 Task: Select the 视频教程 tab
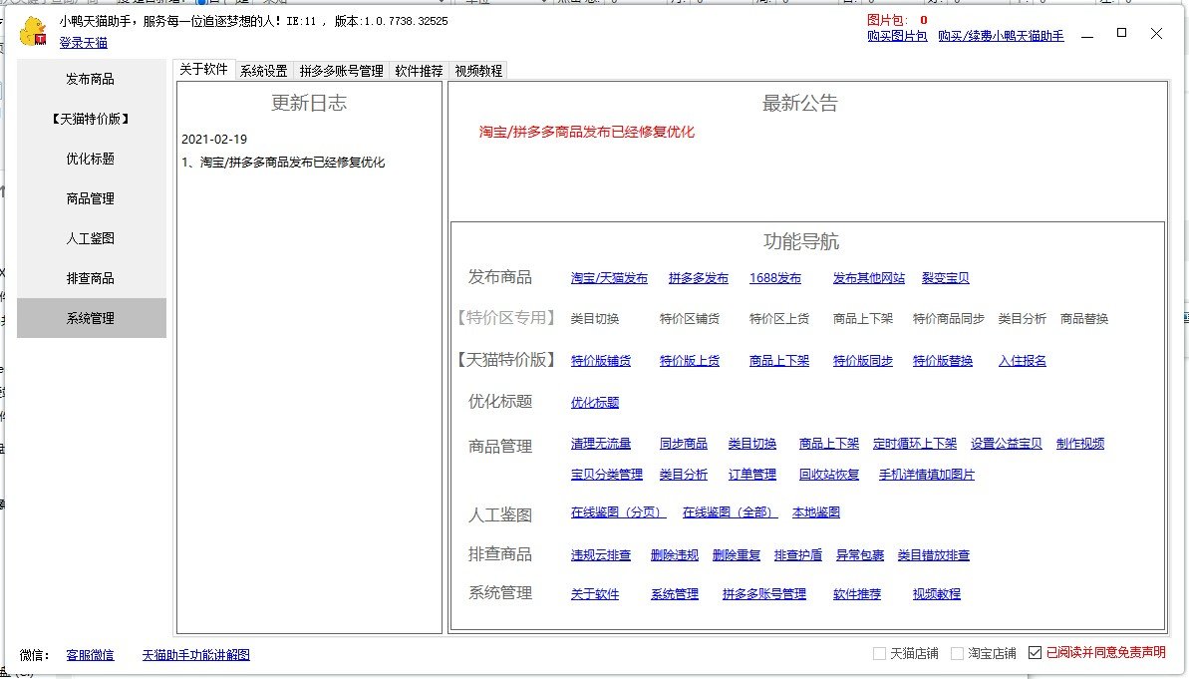pos(478,71)
